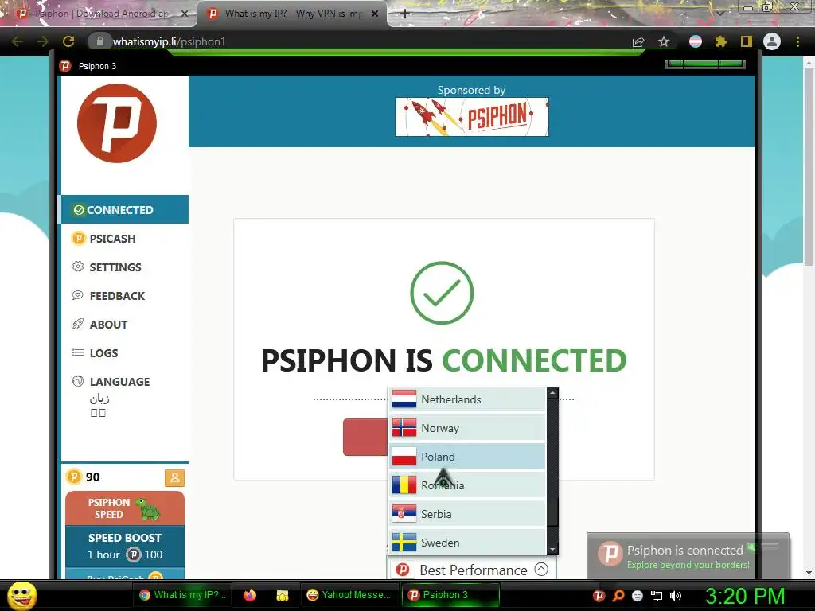Viewport: 815px width, 611px height.
Task: Close the Psiphon Download Android tab
Action: (185, 14)
